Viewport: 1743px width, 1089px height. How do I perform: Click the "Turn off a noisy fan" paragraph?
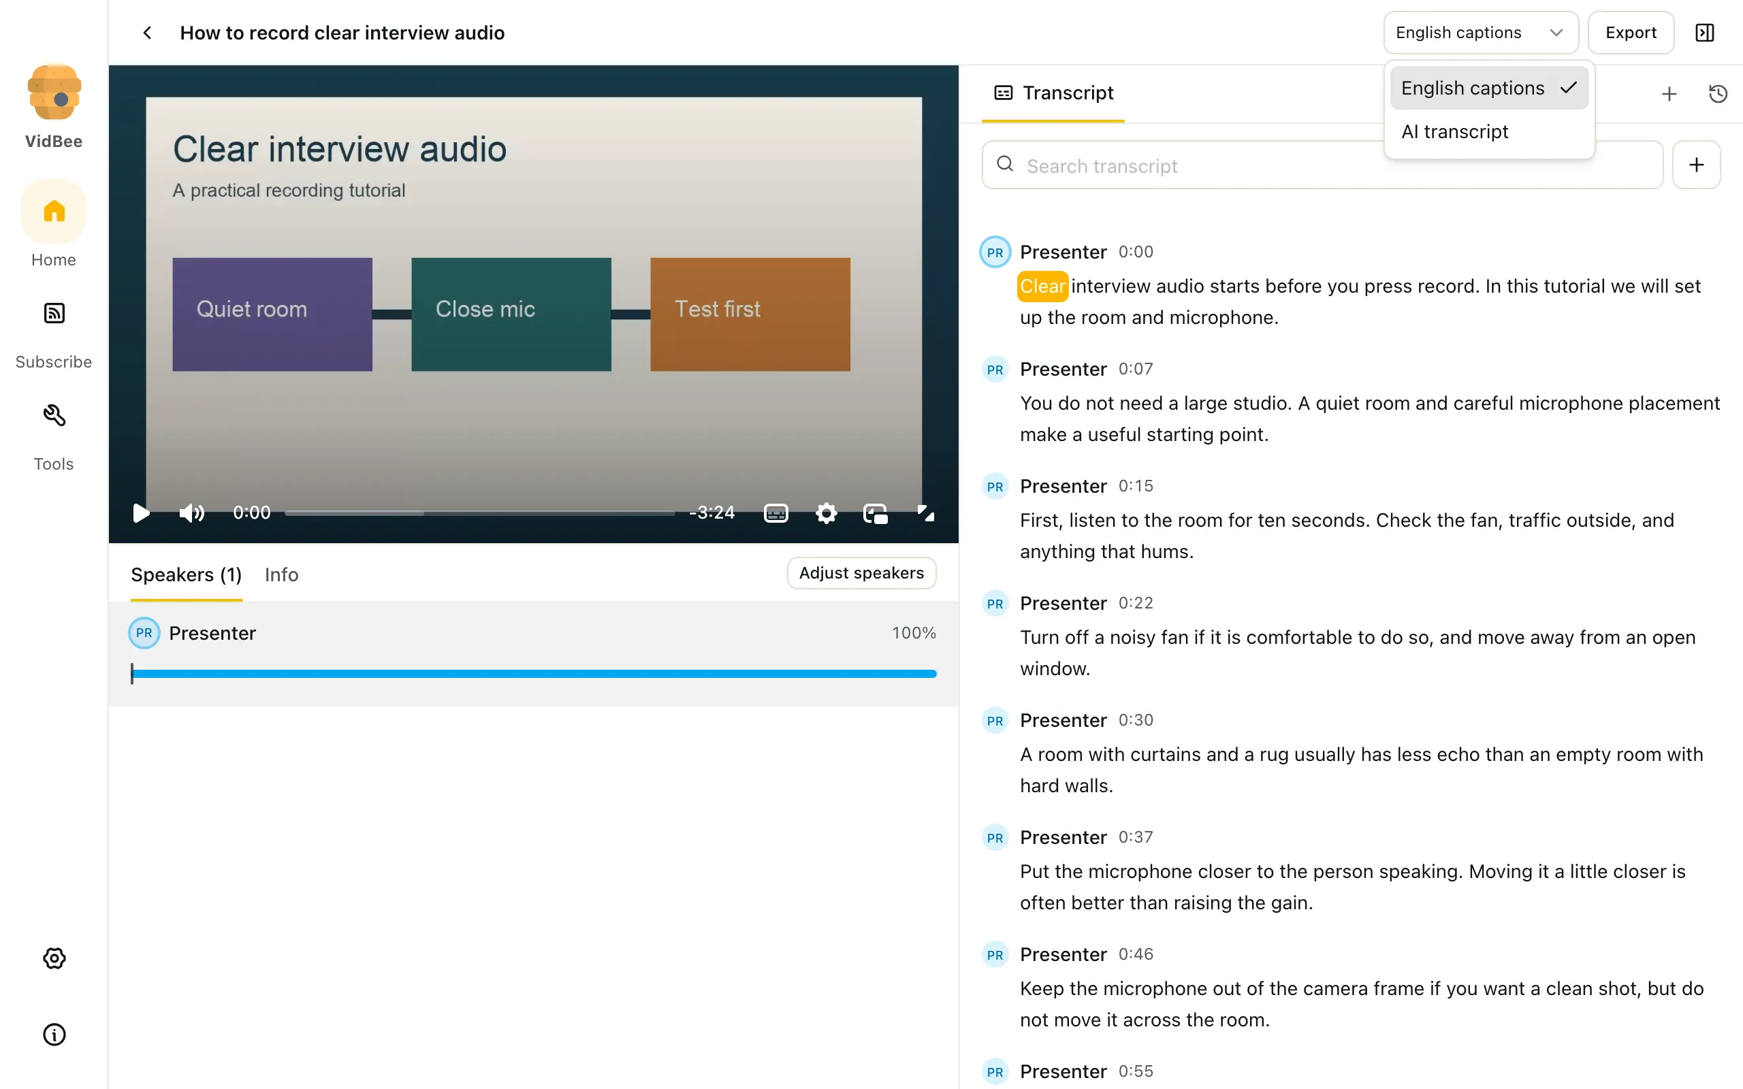tap(1358, 653)
